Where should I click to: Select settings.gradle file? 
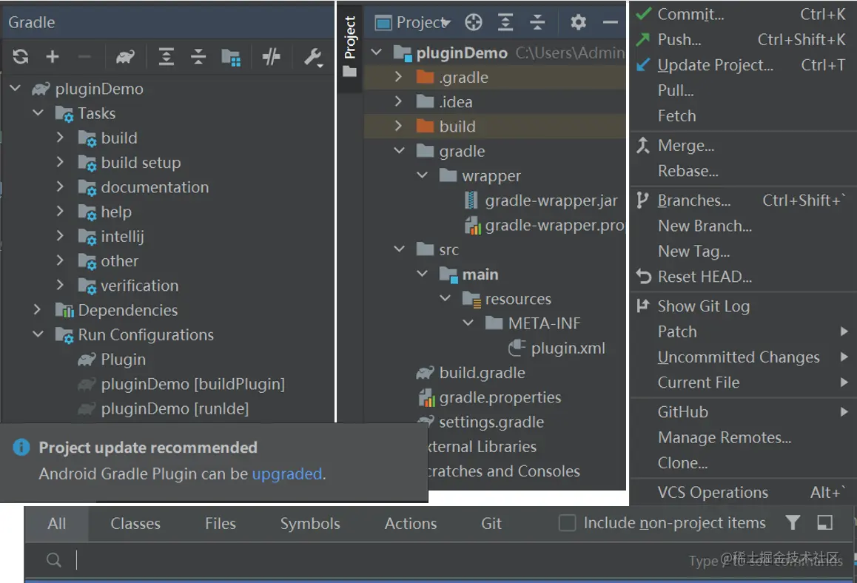click(x=491, y=422)
